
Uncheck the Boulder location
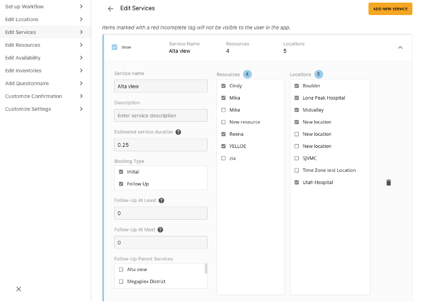tap(297, 86)
